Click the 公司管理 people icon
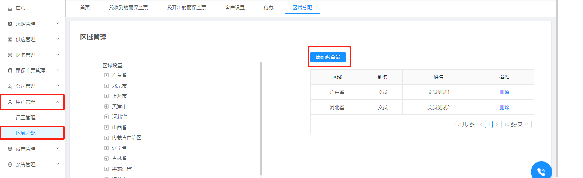Screen dimensions: 583x178 coord(10,86)
